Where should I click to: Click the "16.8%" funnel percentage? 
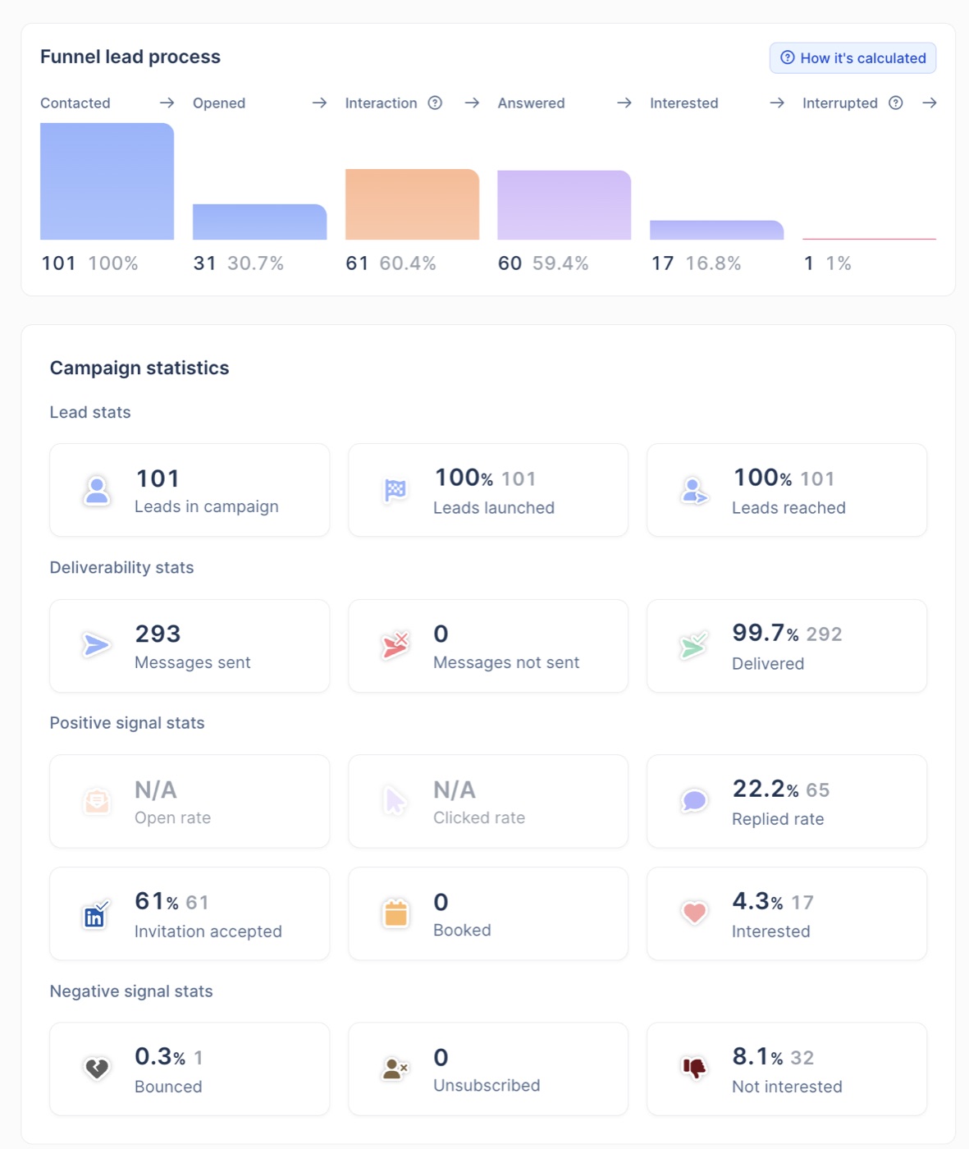[x=713, y=263]
